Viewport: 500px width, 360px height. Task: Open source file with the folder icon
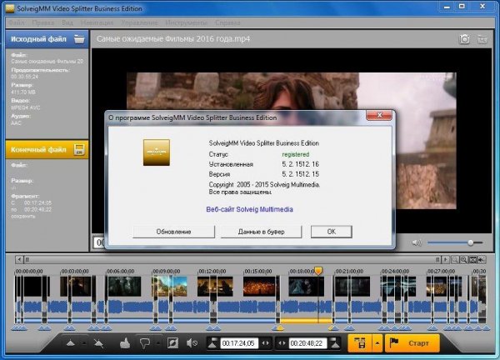click(x=79, y=39)
